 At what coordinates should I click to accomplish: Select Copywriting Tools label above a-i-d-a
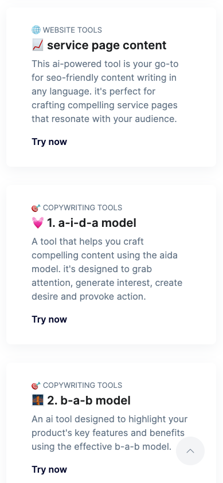pyautogui.click(x=83, y=207)
